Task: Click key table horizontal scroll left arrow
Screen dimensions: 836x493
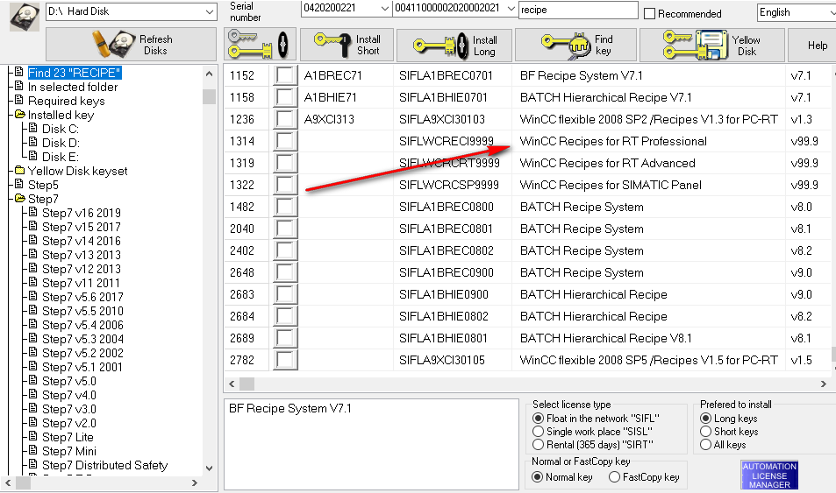Action: tap(232, 384)
